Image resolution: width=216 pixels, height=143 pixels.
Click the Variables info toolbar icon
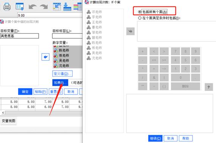click(x=78, y=6)
